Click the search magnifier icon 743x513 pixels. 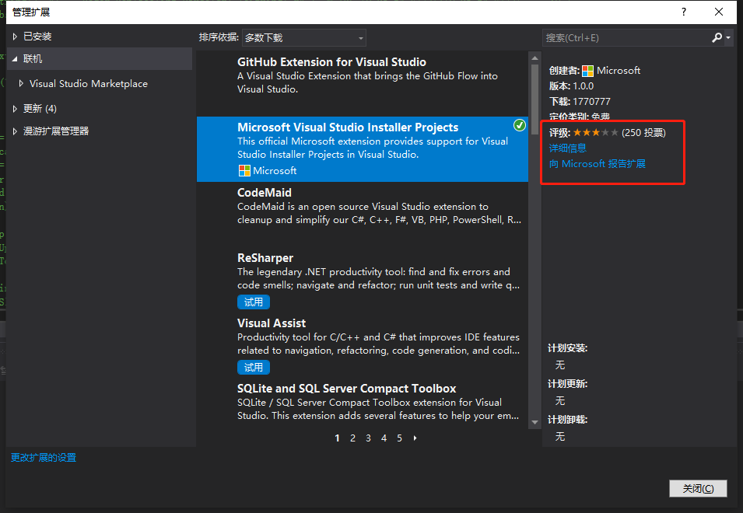(717, 37)
